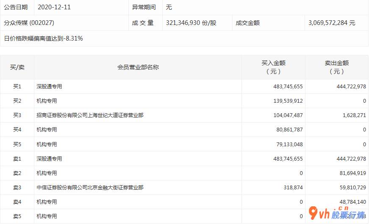369x224 pixels.
Task: Click 机构专用 in the 买5 row
Action: click(x=47, y=145)
